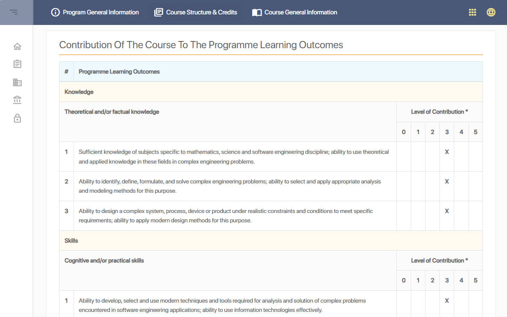Screen dimensions: 507x317
Task: Open the home icon in sidebar
Action: 17,46
